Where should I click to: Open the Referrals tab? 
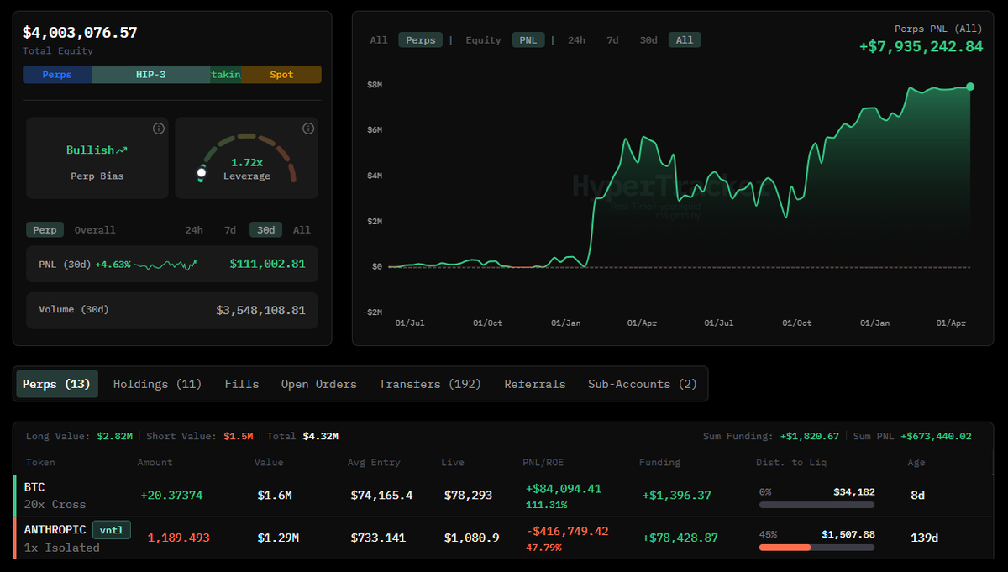click(535, 384)
